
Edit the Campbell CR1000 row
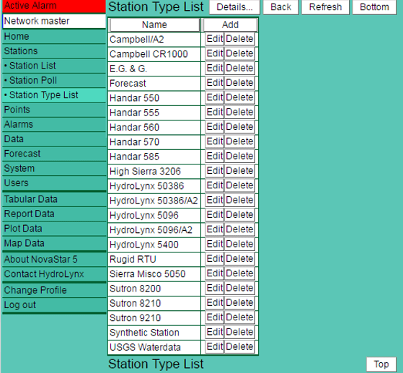point(215,54)
